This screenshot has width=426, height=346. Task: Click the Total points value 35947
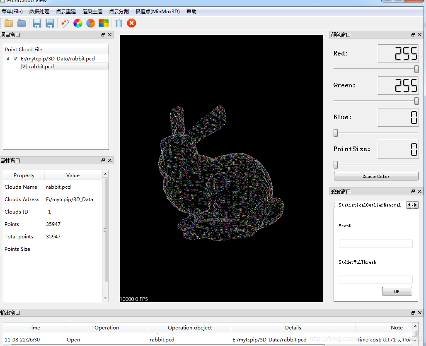tap(53, 237)
